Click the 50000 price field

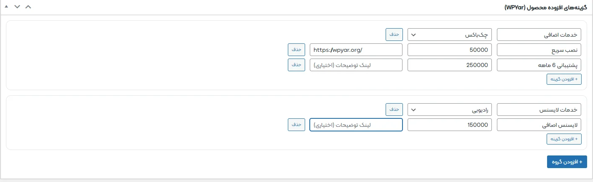coord(449,50)
